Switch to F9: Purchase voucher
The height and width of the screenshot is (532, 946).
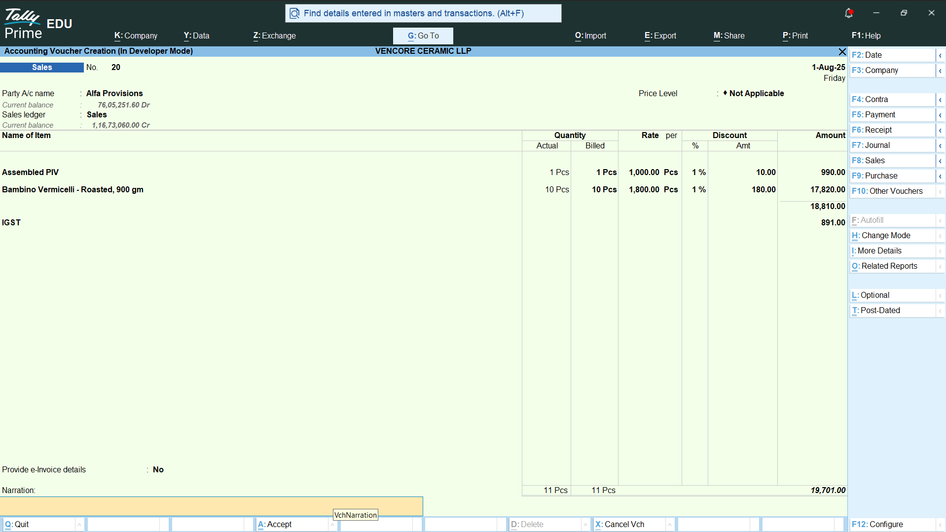tap(892, 176)
